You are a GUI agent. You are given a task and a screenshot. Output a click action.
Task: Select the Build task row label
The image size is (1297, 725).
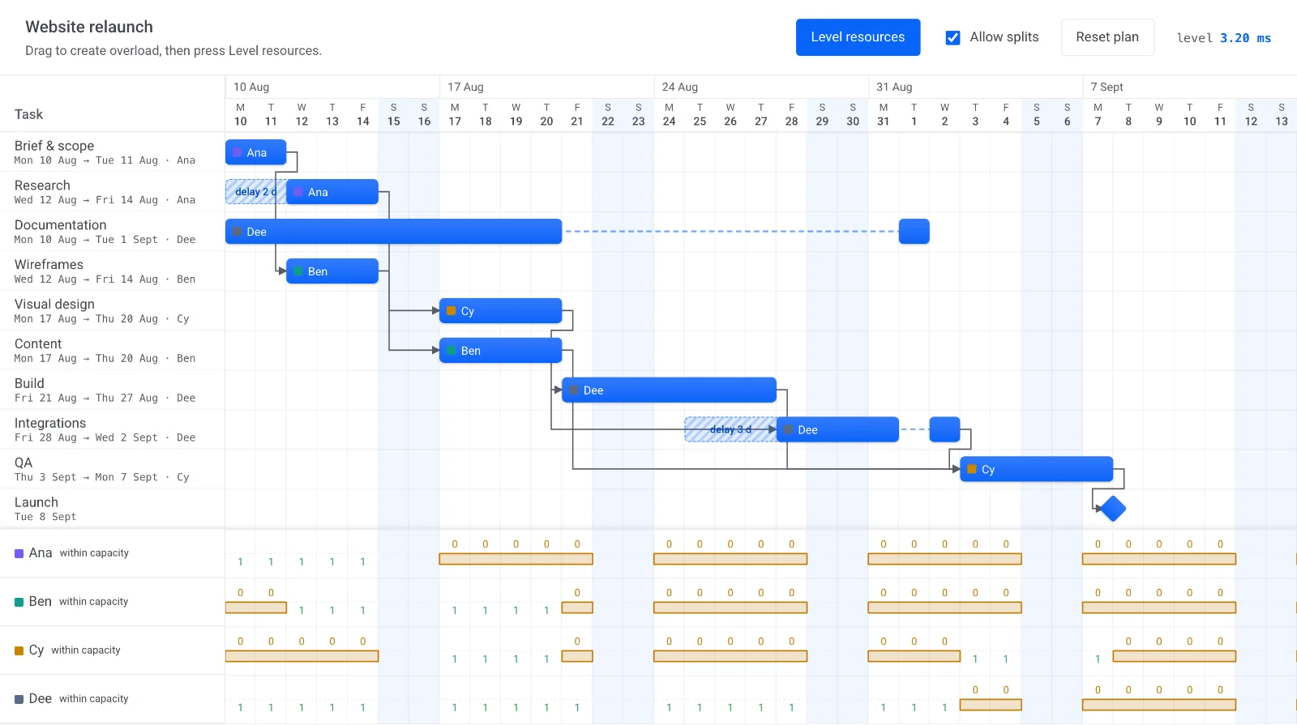click(x=113, y=390)
